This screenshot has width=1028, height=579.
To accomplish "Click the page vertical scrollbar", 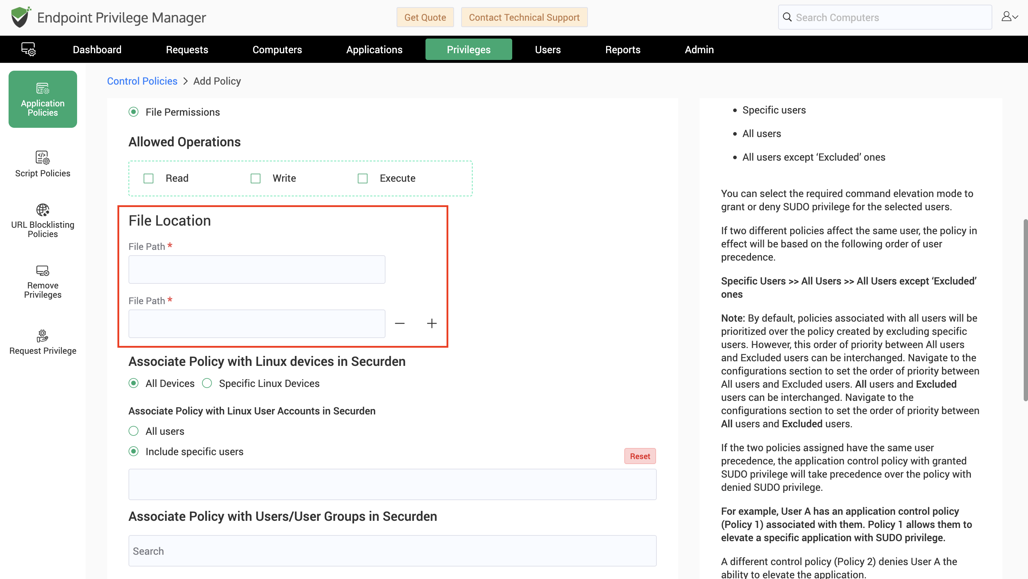I will point(1025,309).
